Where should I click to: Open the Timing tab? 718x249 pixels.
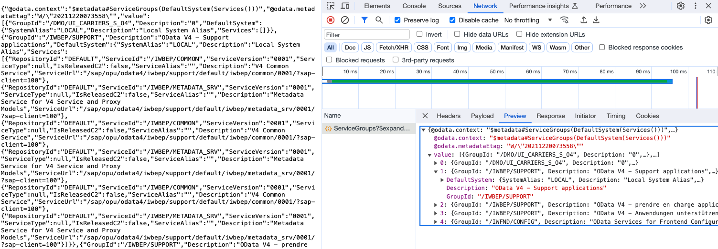coord(616,116)
